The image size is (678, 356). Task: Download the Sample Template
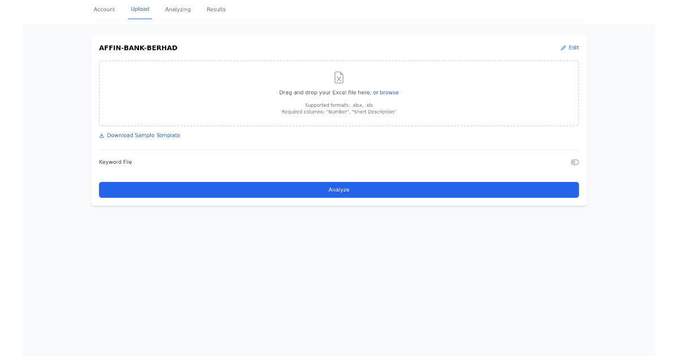coord(144,135)
